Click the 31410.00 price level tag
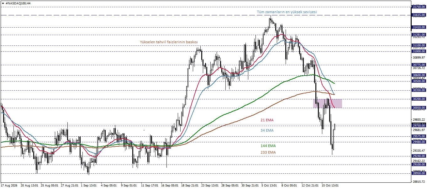Viewport: 427px width, 189px height. coord(419,27)
